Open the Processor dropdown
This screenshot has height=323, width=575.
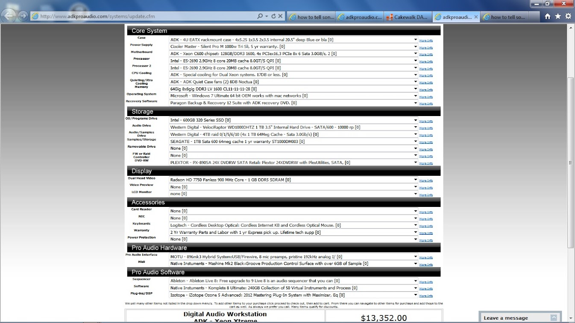293,61
